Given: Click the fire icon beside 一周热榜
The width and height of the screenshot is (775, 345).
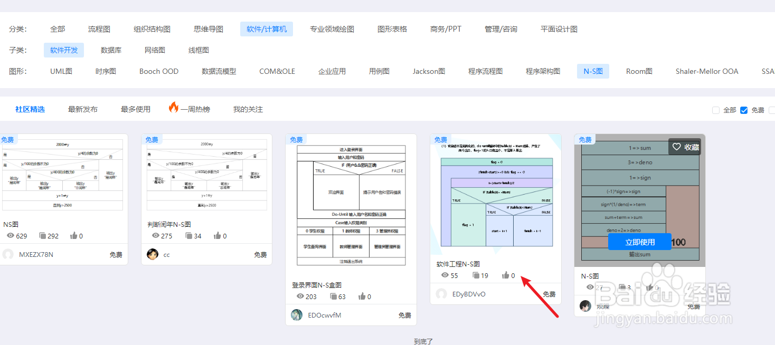Looking at the screenshot, I should [x=174, y=108].
